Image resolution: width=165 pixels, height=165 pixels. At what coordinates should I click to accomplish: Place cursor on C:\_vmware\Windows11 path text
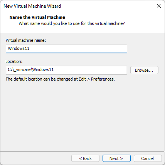(x=30, y=70)
